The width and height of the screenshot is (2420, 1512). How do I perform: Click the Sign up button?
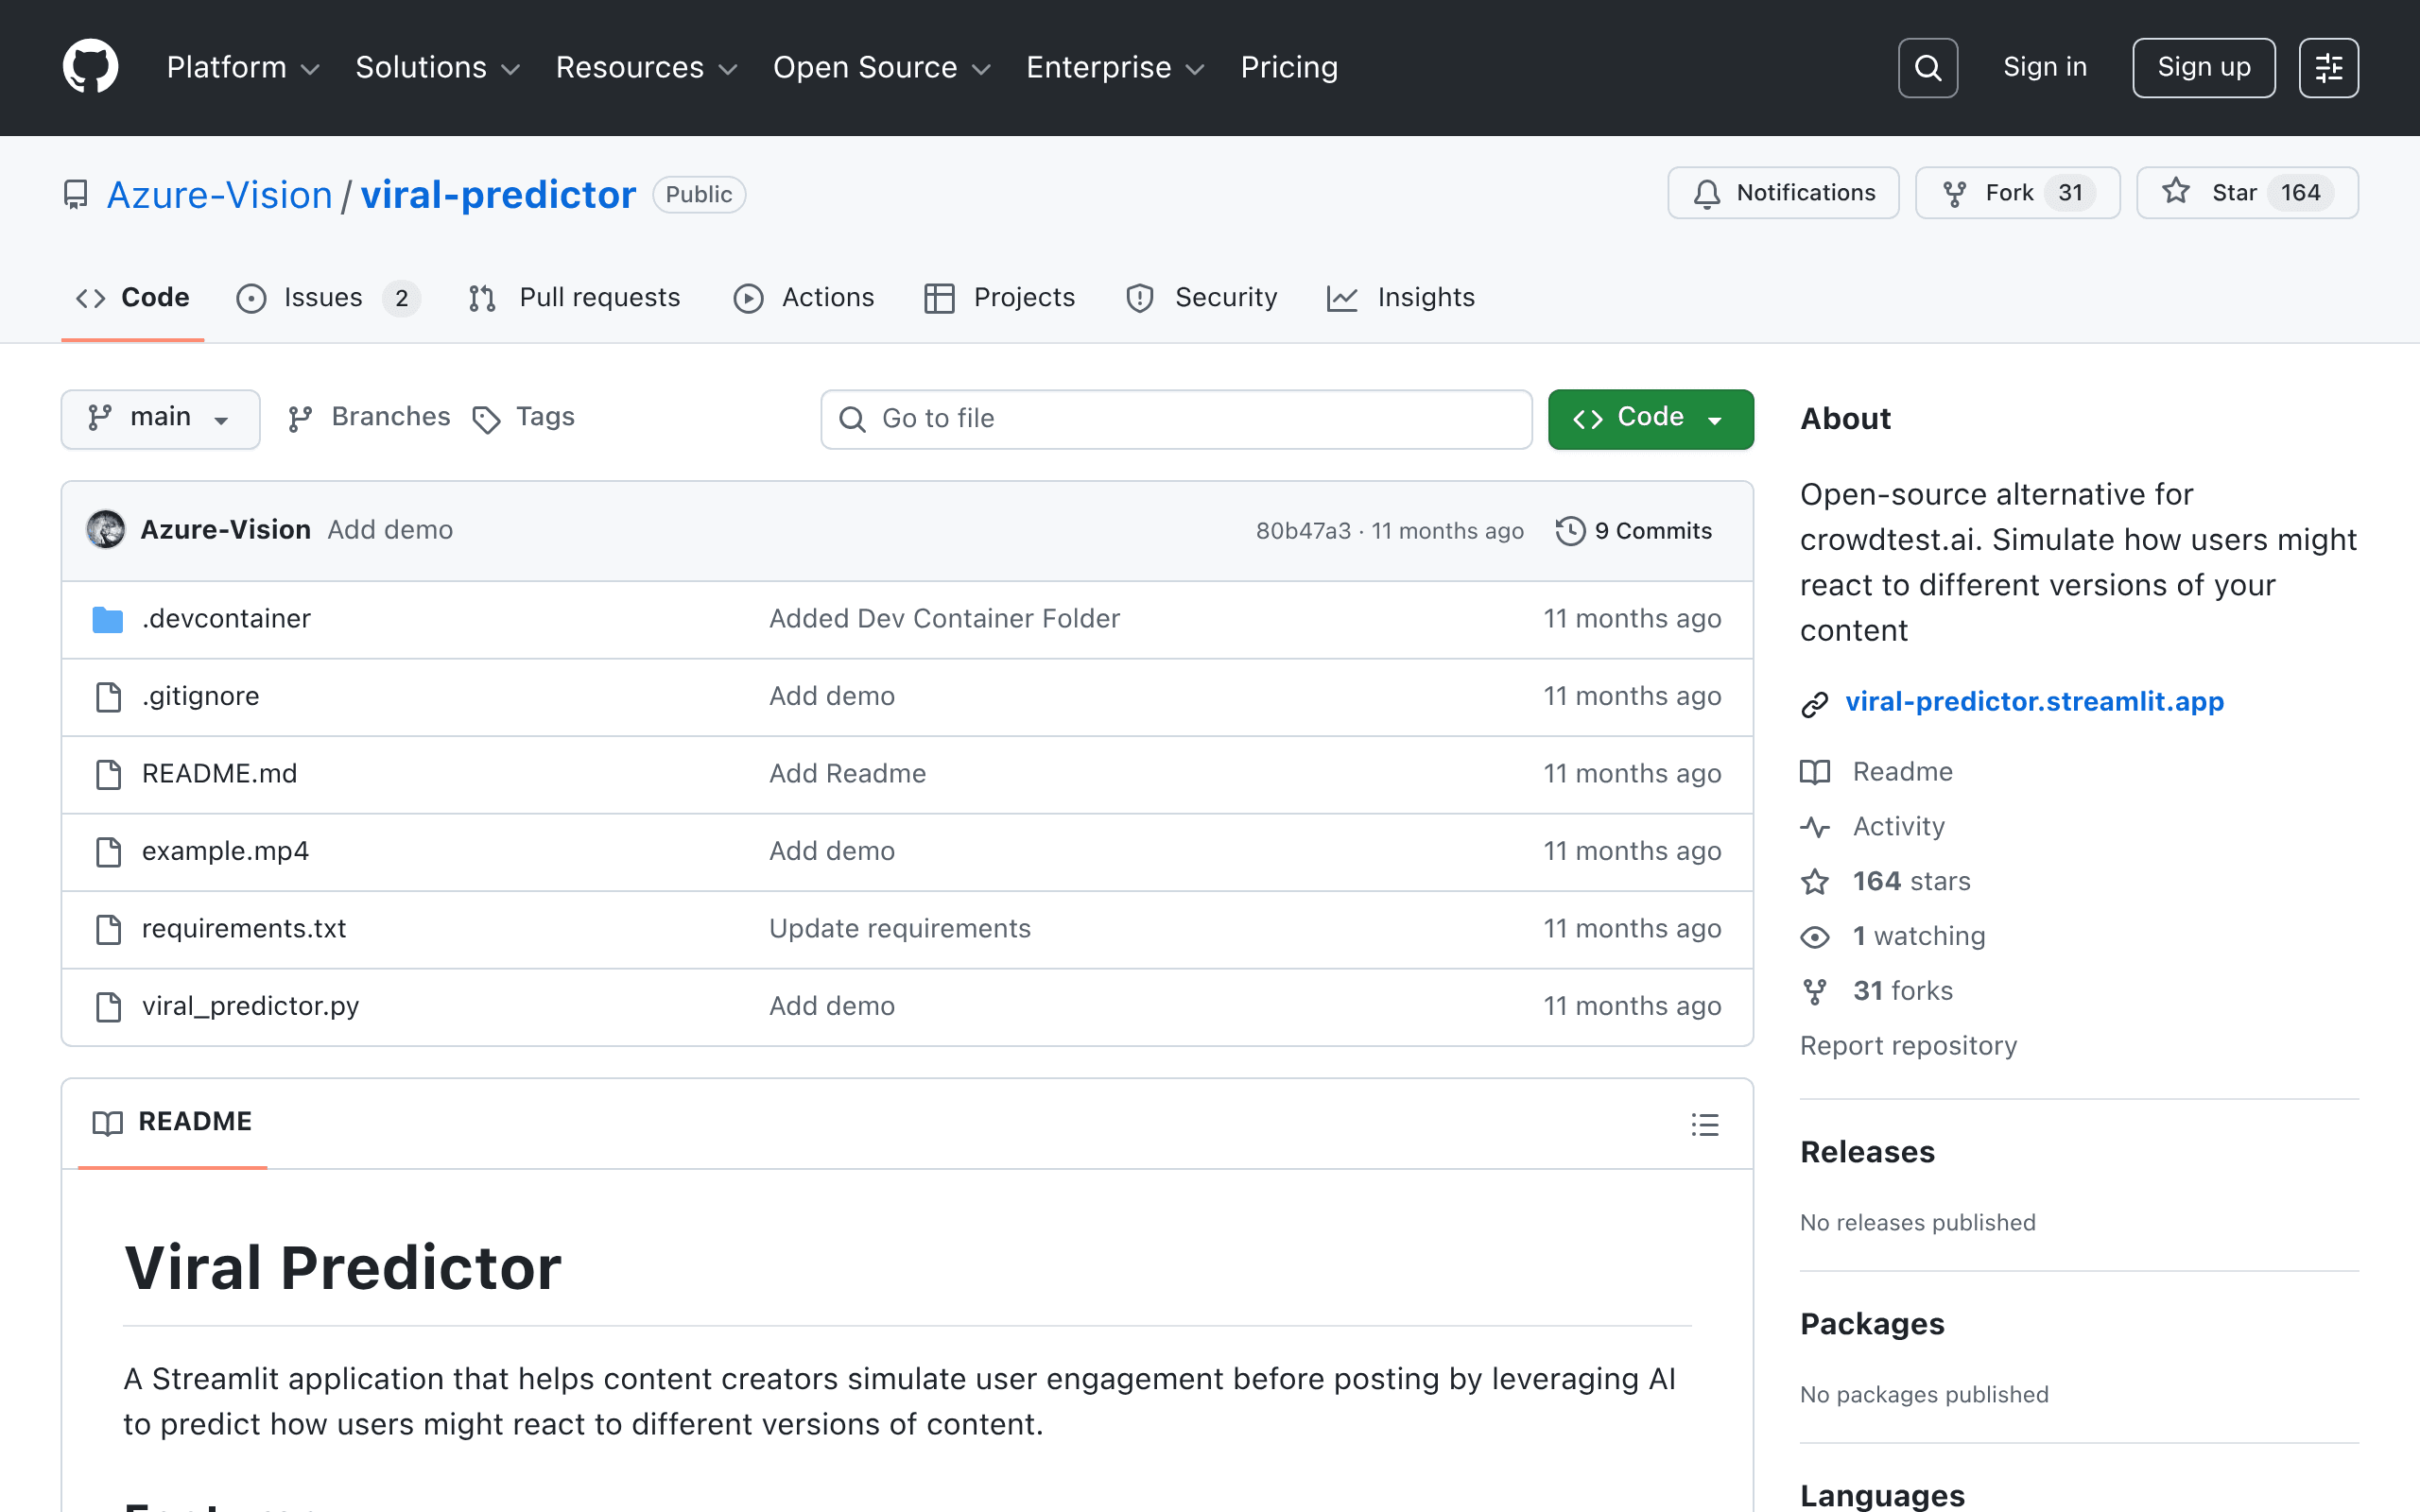click(x=2203, y=68)
